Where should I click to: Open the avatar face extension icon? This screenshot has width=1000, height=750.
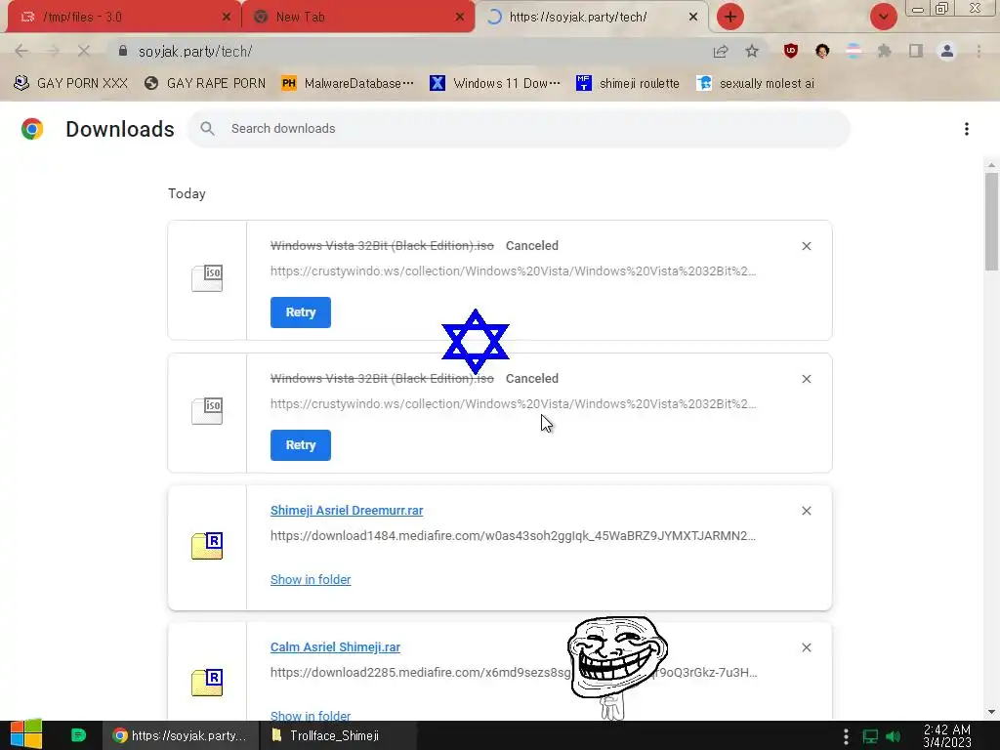pos(822,51)
